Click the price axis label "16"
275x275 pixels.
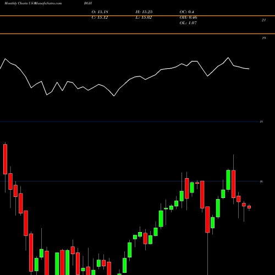[x=261, y=182]
